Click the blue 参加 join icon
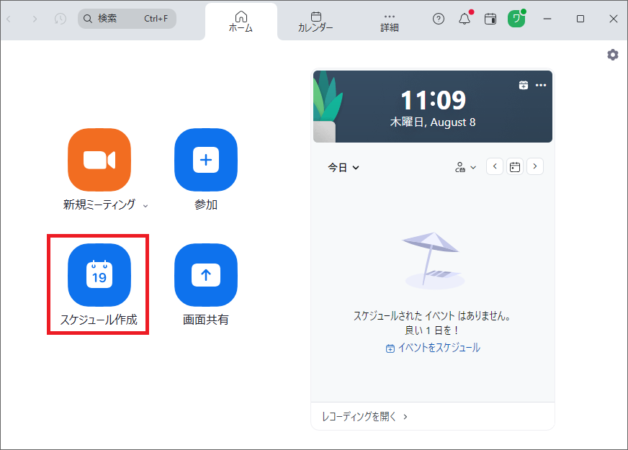 point(206,160)
